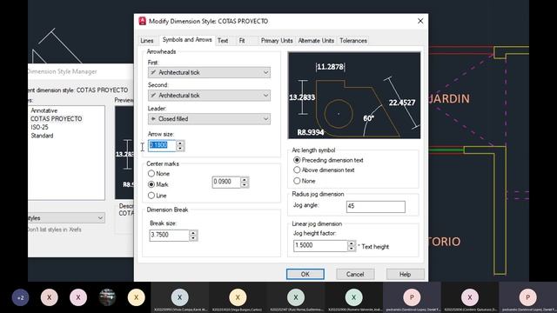Switch to the Lines tab
This screenshot has height=313, width=557.
click(x=147, y=41)
